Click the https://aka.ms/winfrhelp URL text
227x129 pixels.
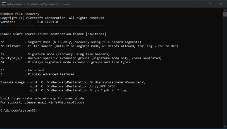34,98
